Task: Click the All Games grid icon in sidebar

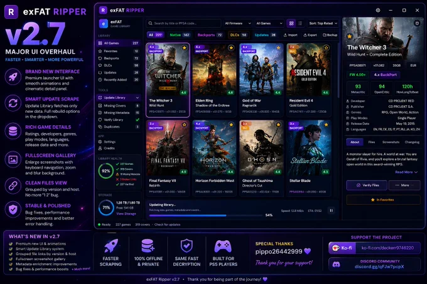Action: tap(100, 43)
